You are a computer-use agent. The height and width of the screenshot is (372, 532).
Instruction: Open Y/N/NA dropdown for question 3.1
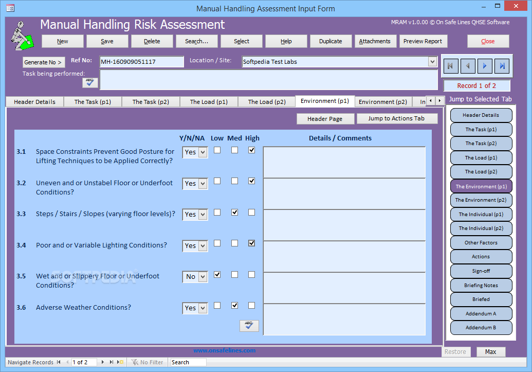[203, 152]
